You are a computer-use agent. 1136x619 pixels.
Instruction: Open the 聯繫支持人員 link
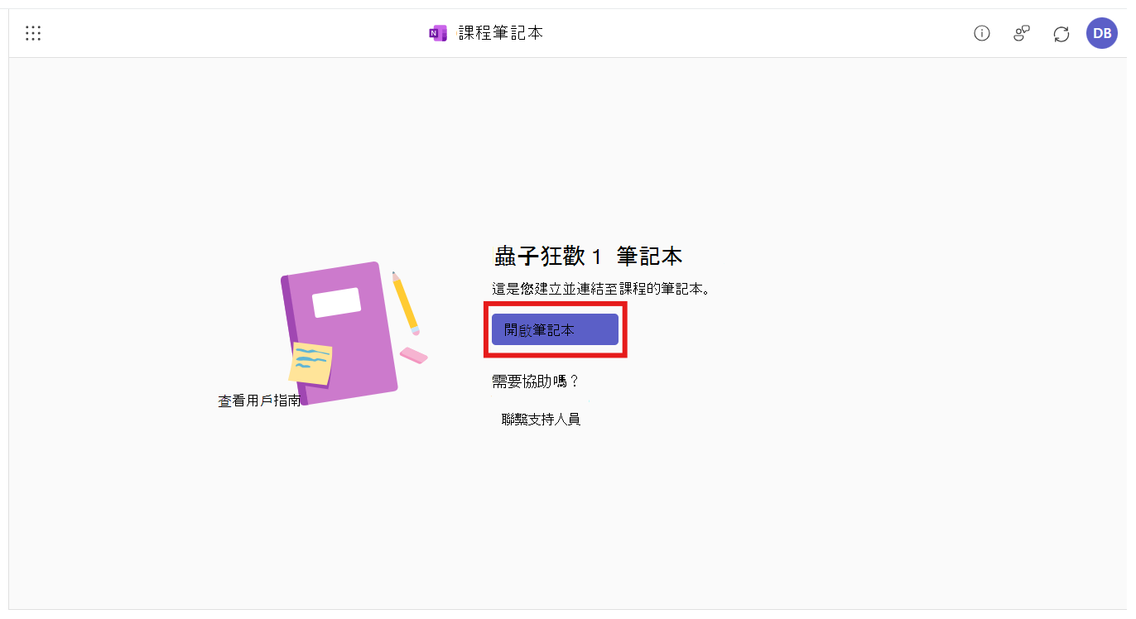(541, 420)
